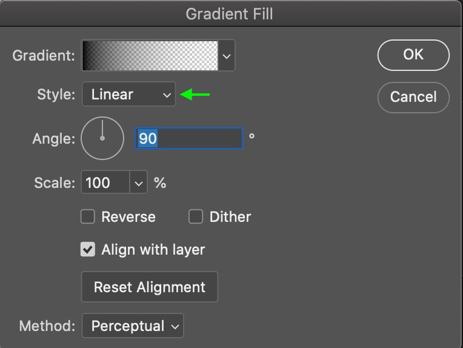Confirm the dialog with OK
Viewport: 463px width, 348px height.
point(413,56)
